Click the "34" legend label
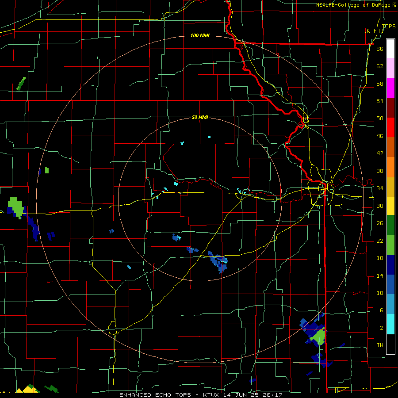This screenshot has width=398, height=398. pos(380,188)
